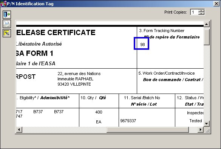Click into the Print Copies field

pyautogui.click(x=194, y=12)
